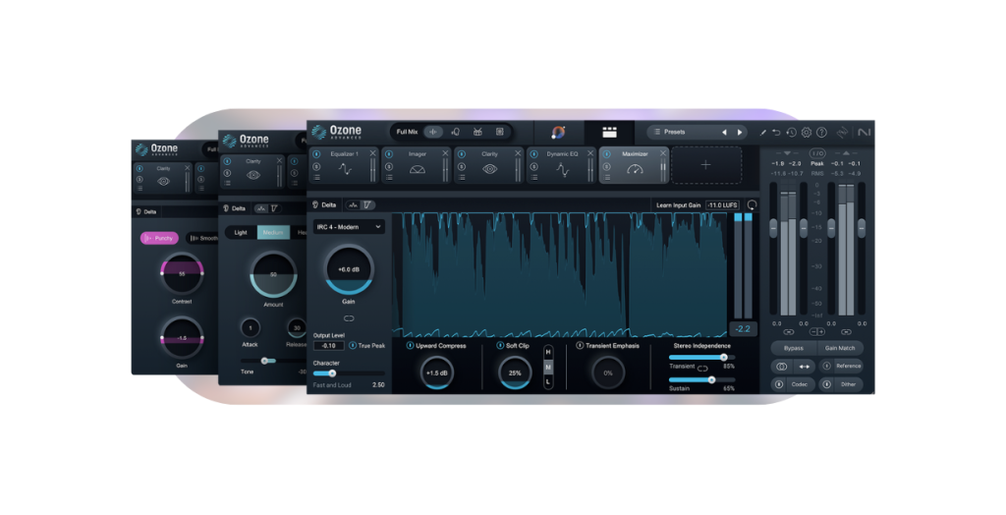Screen dimensions: 1006x515
Task: Click the Bypass button
Action: click(794, 348)
